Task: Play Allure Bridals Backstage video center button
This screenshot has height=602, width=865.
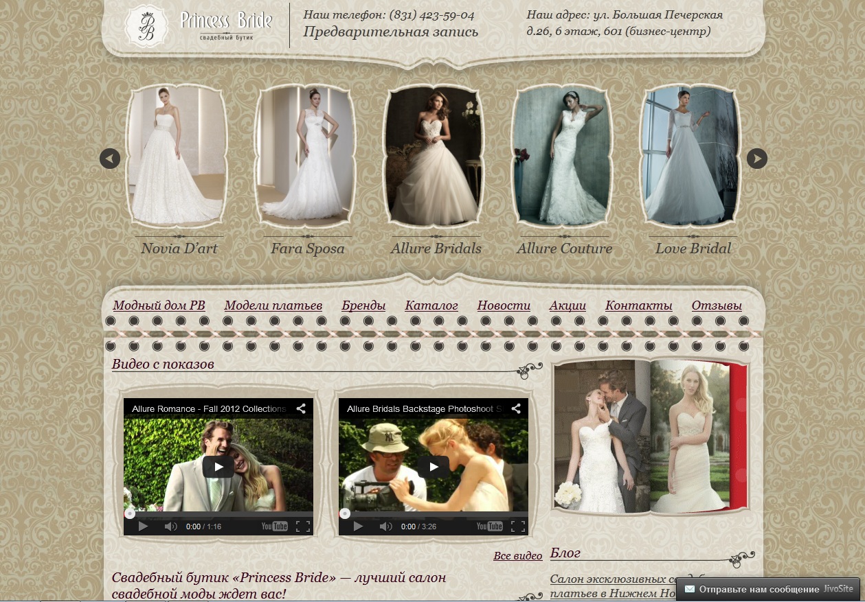Action: [x=434, y=467]
